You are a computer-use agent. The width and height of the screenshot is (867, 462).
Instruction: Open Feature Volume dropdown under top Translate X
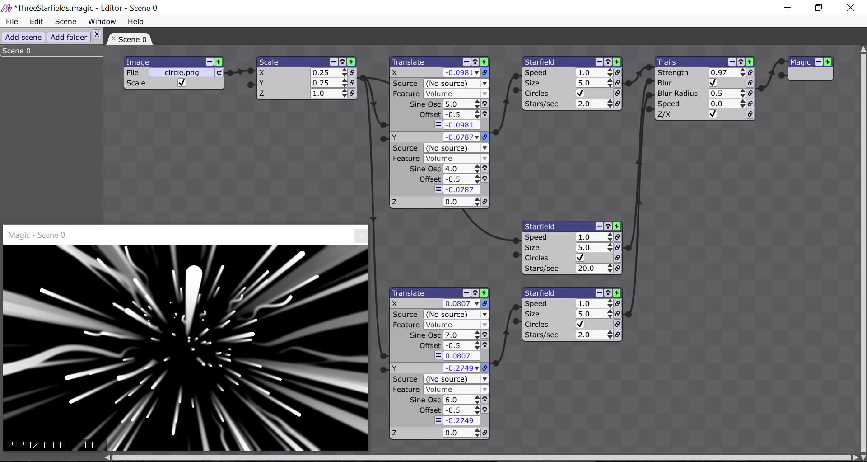click(x=456, y=94)
